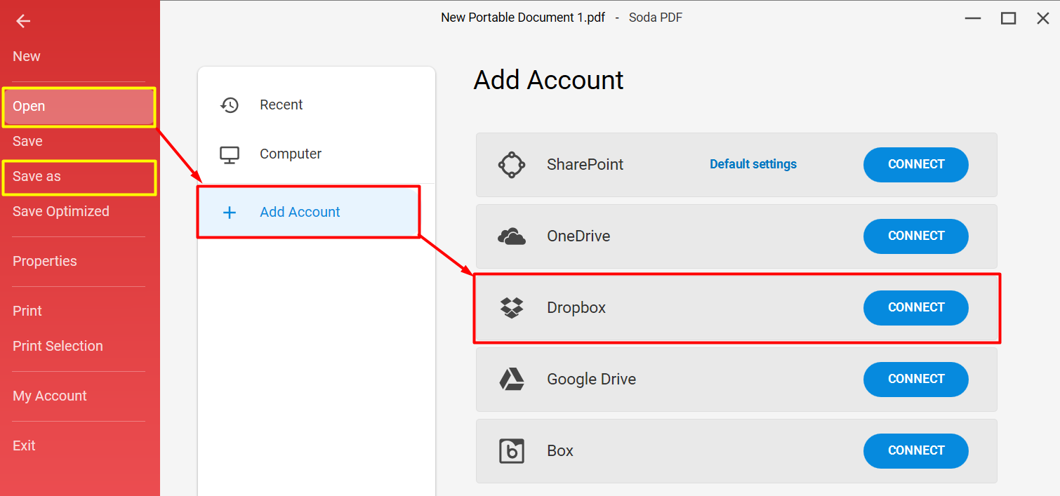Screen dimensions: 1060x496
Task: Select New in the file menu
Action: click(27, 57)
